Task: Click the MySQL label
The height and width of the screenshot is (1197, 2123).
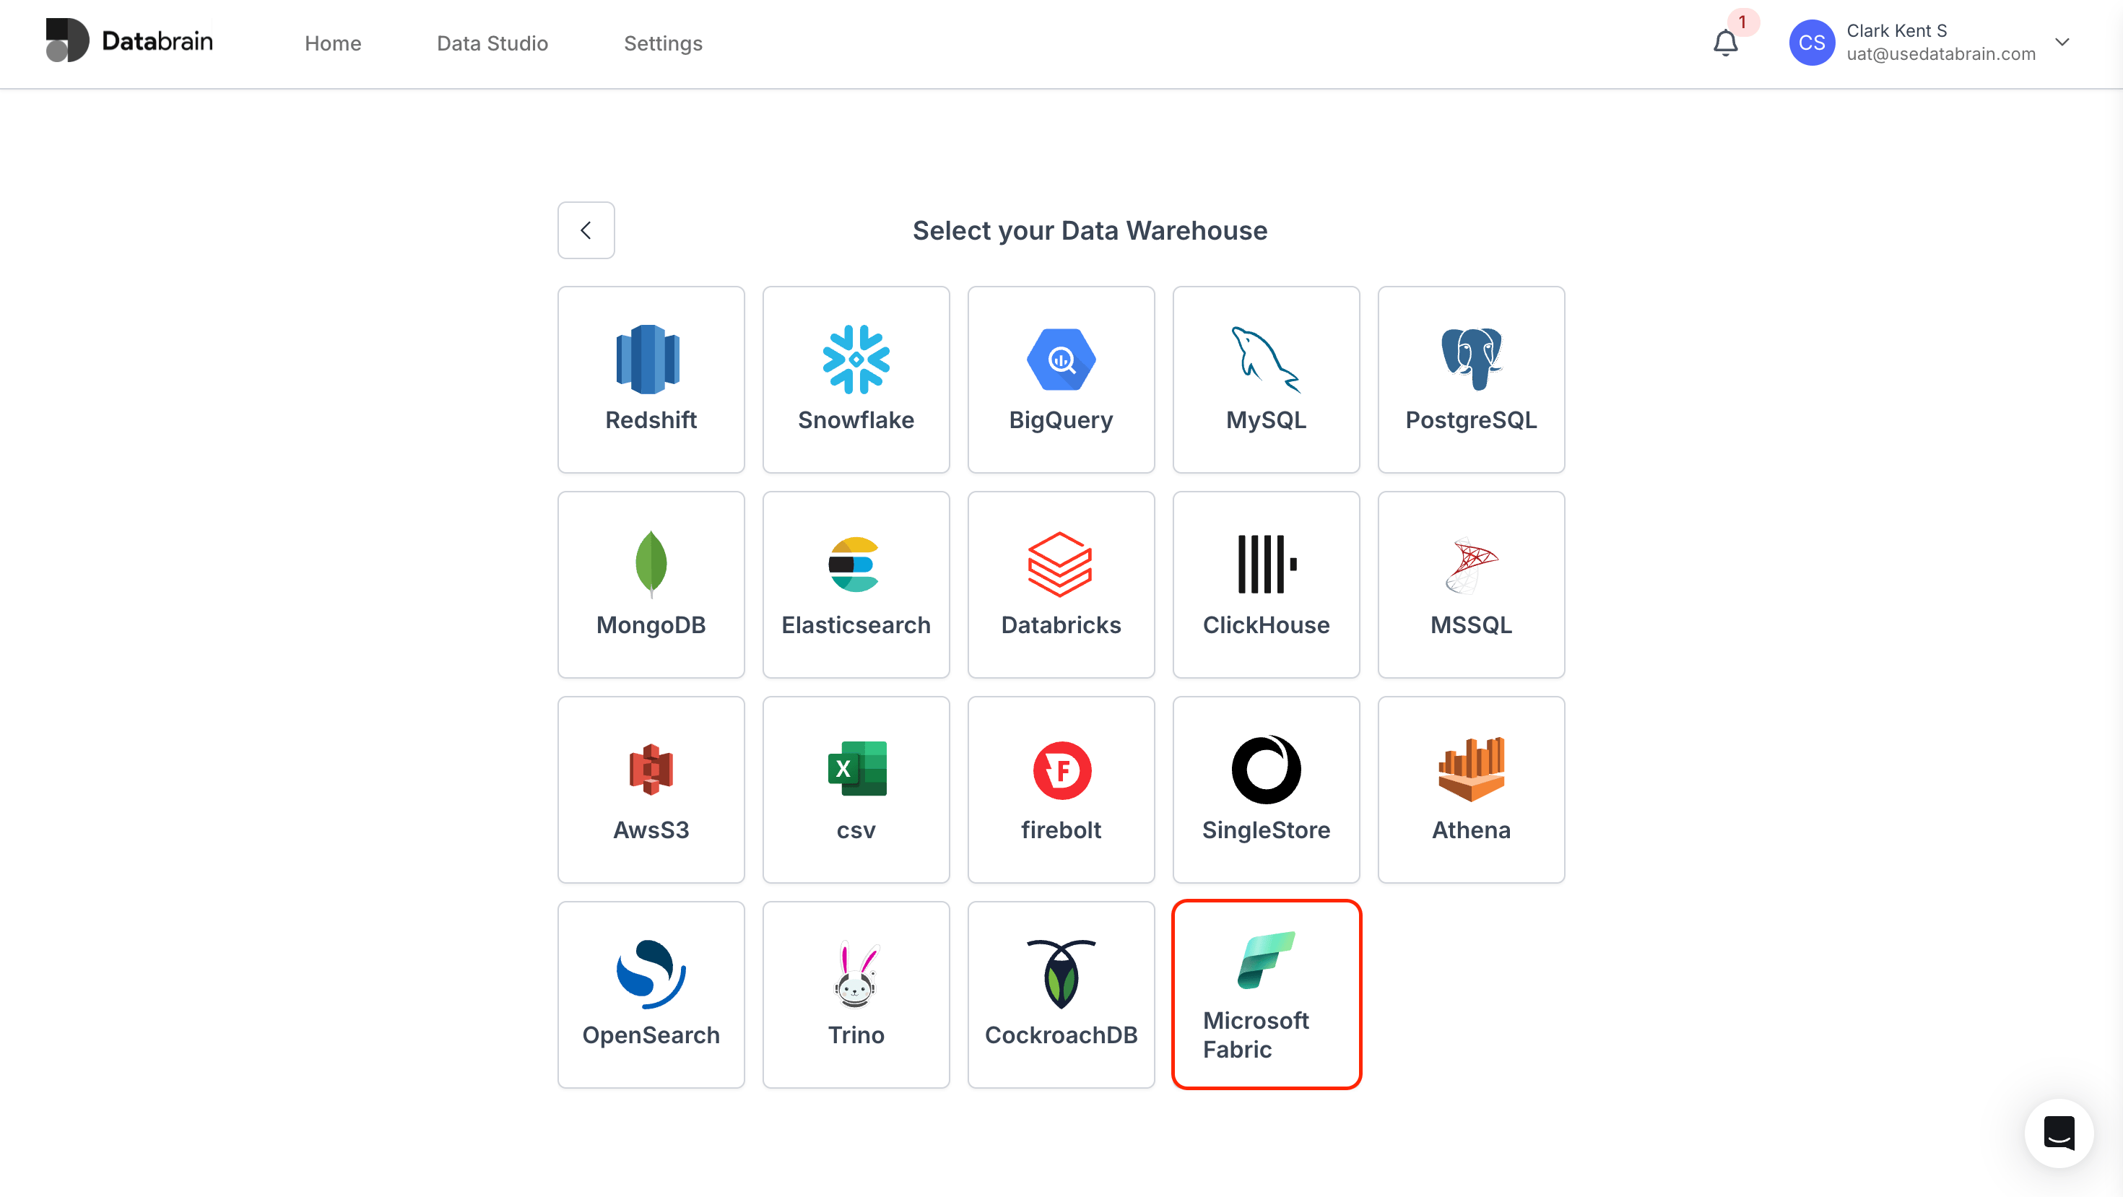Action: click(x=1266, y=420)
